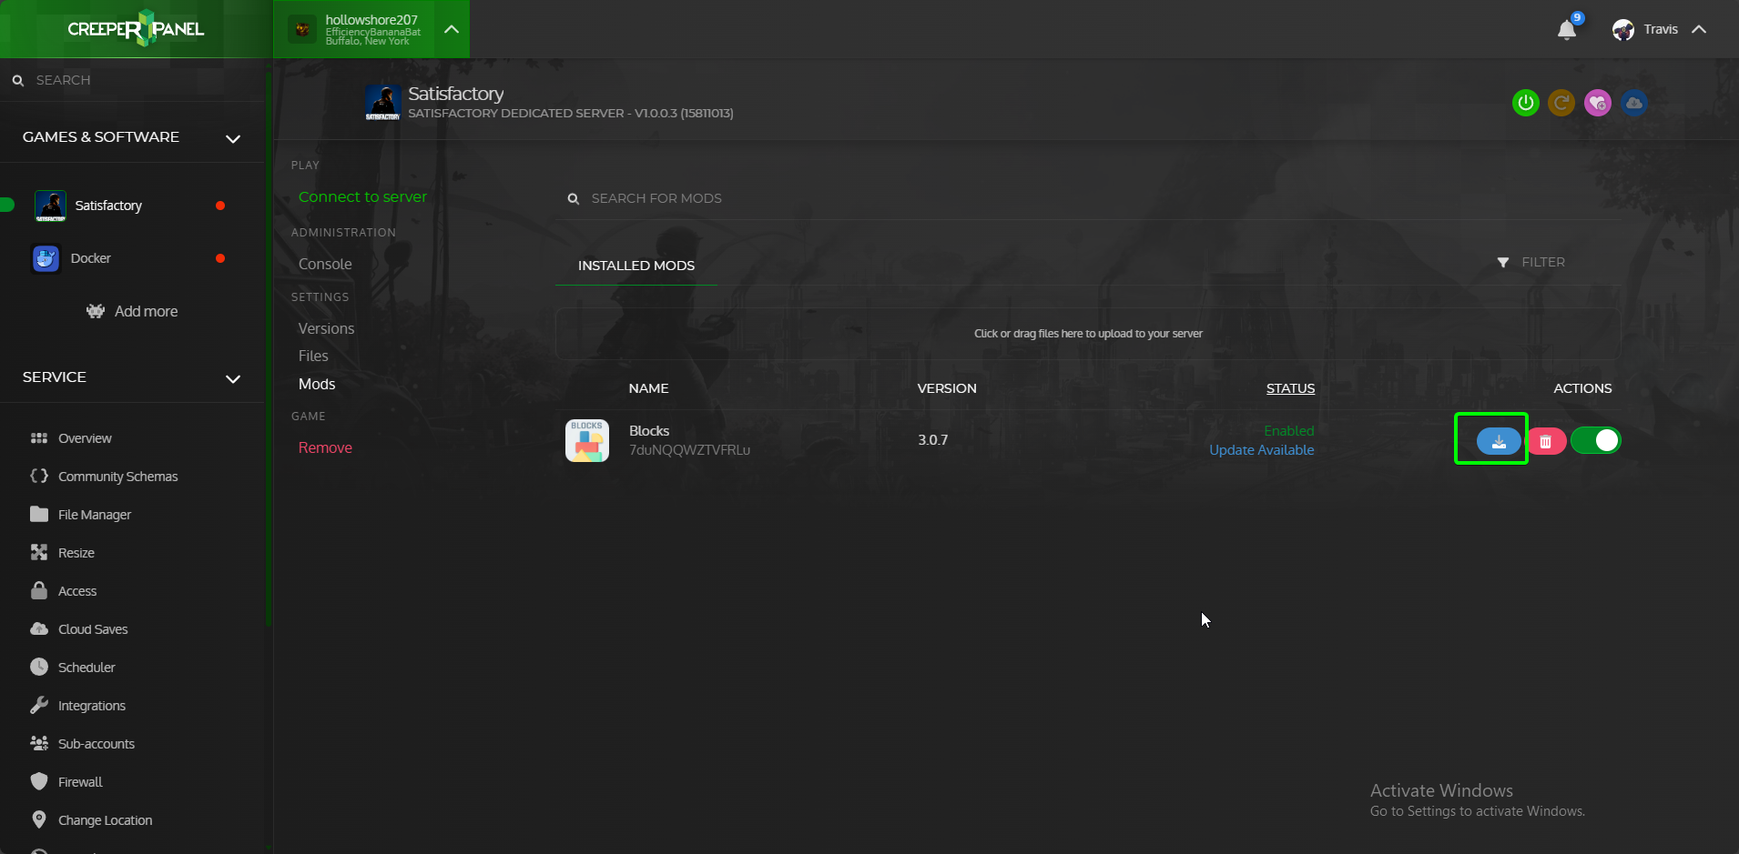Click the Firewall shield icon
The width and height of the screenshot is (1739, 854).
pos(39,781)
